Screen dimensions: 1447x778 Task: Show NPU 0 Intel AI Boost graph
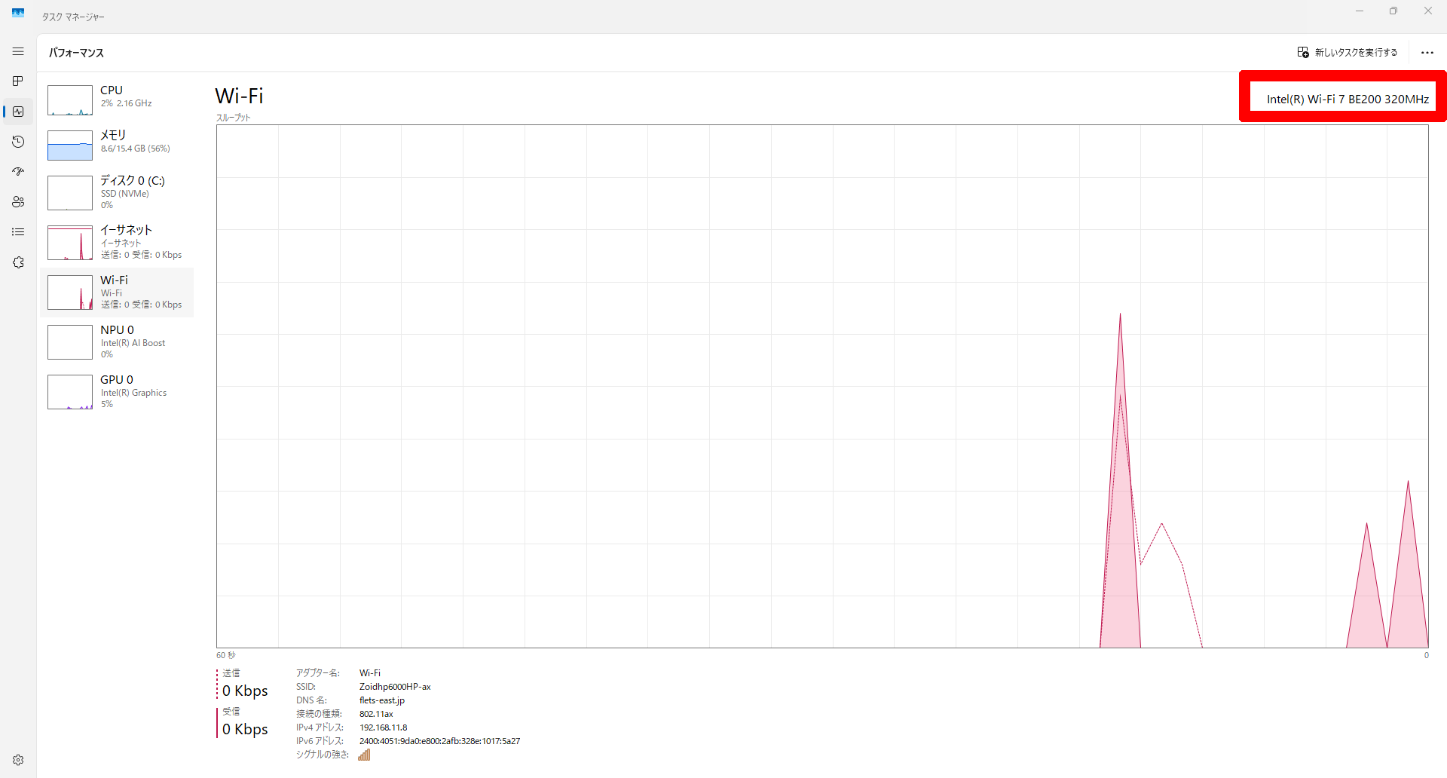[117, 342]
